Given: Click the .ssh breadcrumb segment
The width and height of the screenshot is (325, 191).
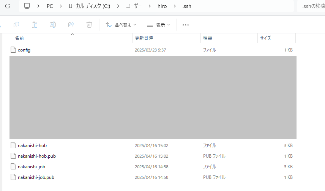Looking at the screenshot, I should (x=187, y=6).
